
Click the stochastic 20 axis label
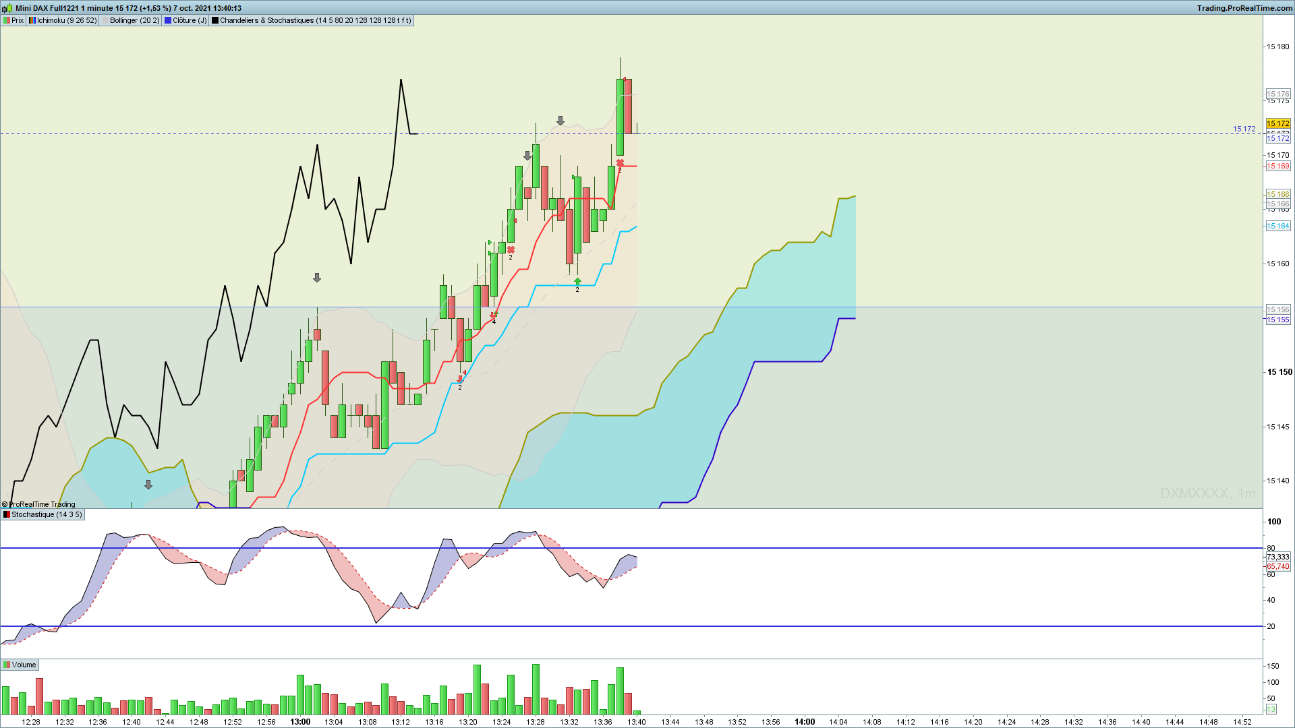(x=1271, y=626)
